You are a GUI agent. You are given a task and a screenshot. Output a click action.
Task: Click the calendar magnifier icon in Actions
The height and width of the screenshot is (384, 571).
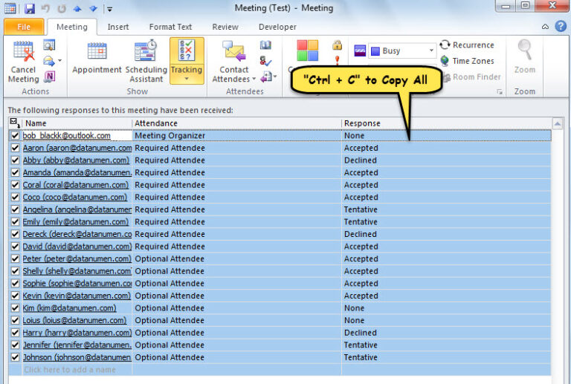click(x=49, y=45)
